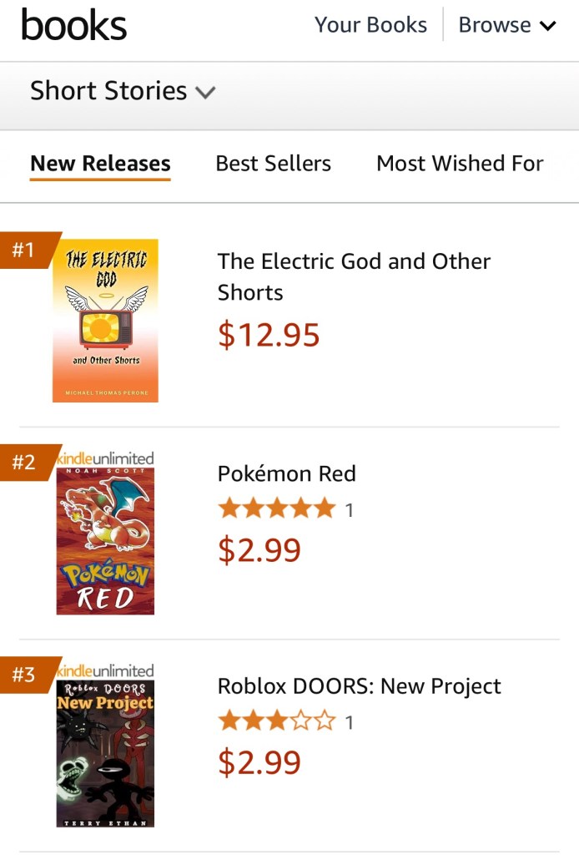Click Kindle Unlimited logo above Roblox DOORS

click(106, 670)
